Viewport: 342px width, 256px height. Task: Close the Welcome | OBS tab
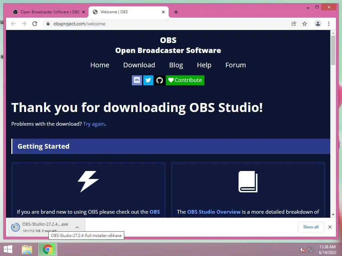point(163,12)
